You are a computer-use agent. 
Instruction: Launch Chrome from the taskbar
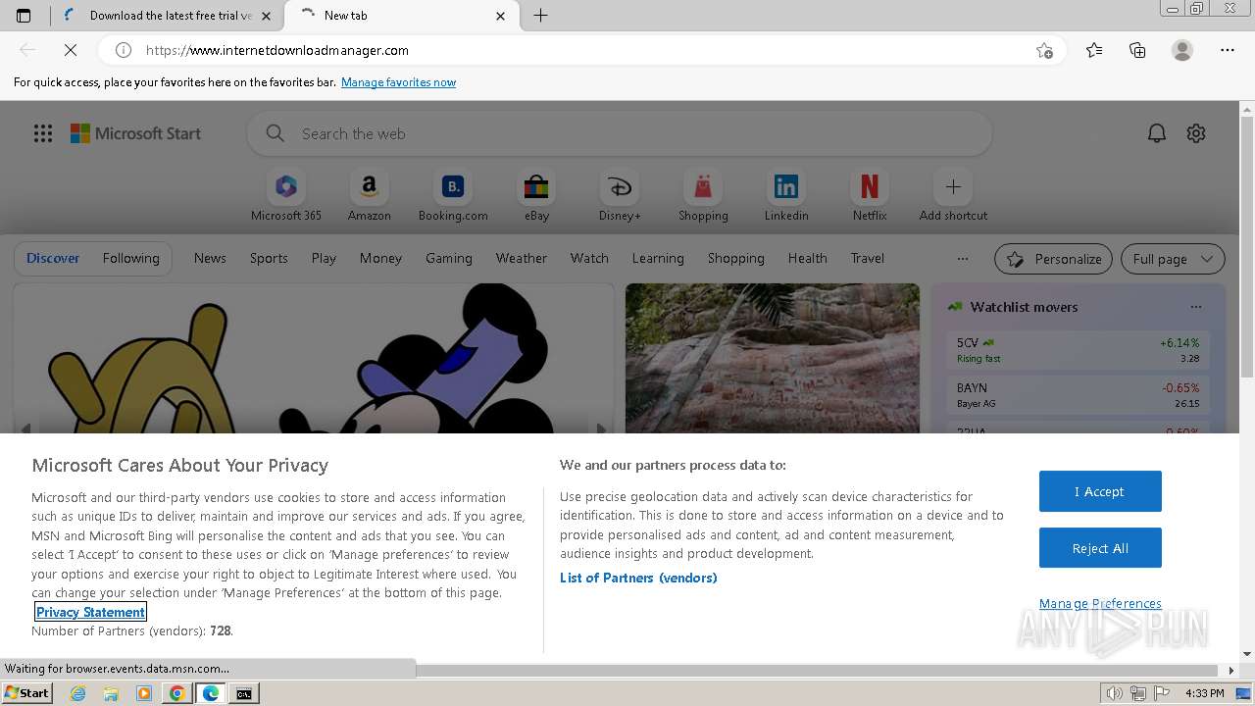pyautogui.click(x=177, y=693)
